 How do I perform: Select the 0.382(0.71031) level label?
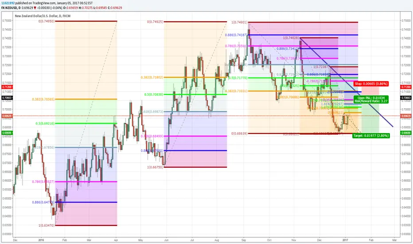tap(236, 91)
